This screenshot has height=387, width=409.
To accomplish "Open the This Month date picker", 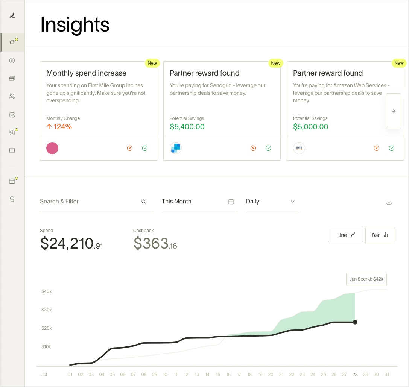I will click(199, 202).
